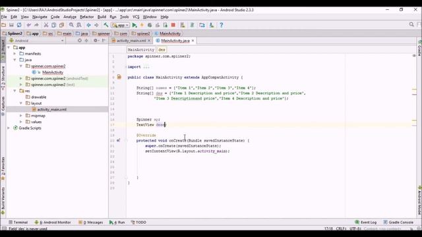Viewport: 422px width, 237px height.
Task: Expand the values folder arrow
Action: pyautogui.click(x=21, y=122)
